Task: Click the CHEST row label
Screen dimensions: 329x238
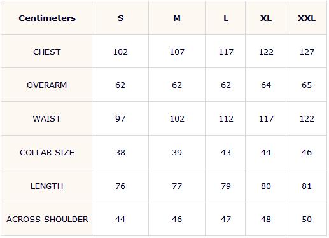Action: [47, 52]
